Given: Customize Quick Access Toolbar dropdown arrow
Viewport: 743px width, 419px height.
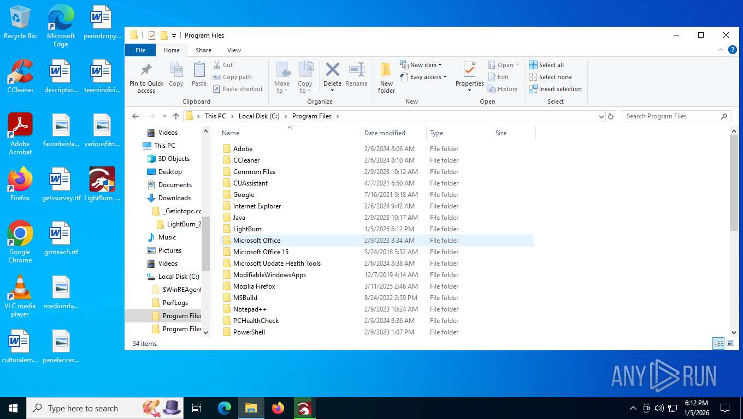Looking at the screenshot, I should [x=174, y=36].
